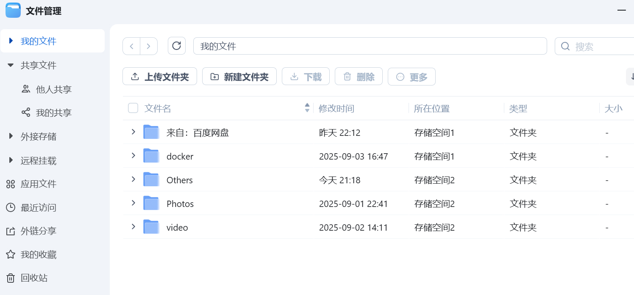Collapse the 共享文件 sidebar section
634x295 pixels.
(10, 65)
